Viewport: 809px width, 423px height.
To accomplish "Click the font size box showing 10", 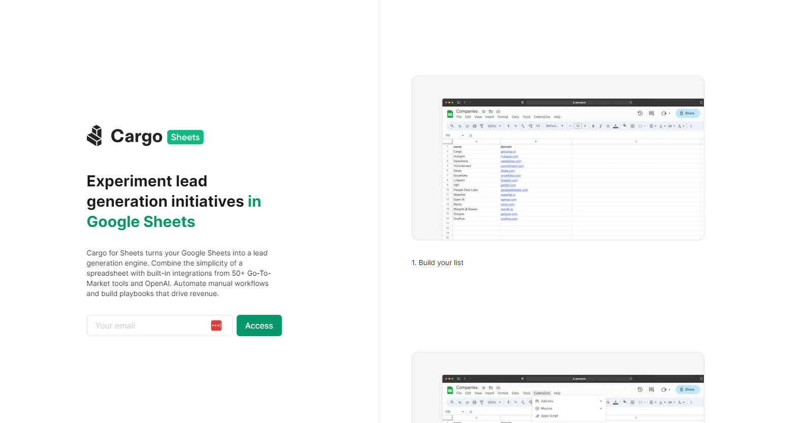I will tap(577, 126).
